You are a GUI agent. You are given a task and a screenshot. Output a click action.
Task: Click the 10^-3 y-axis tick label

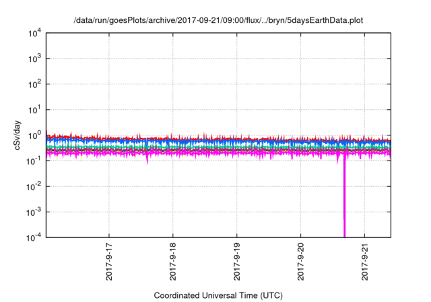point(34,212)
